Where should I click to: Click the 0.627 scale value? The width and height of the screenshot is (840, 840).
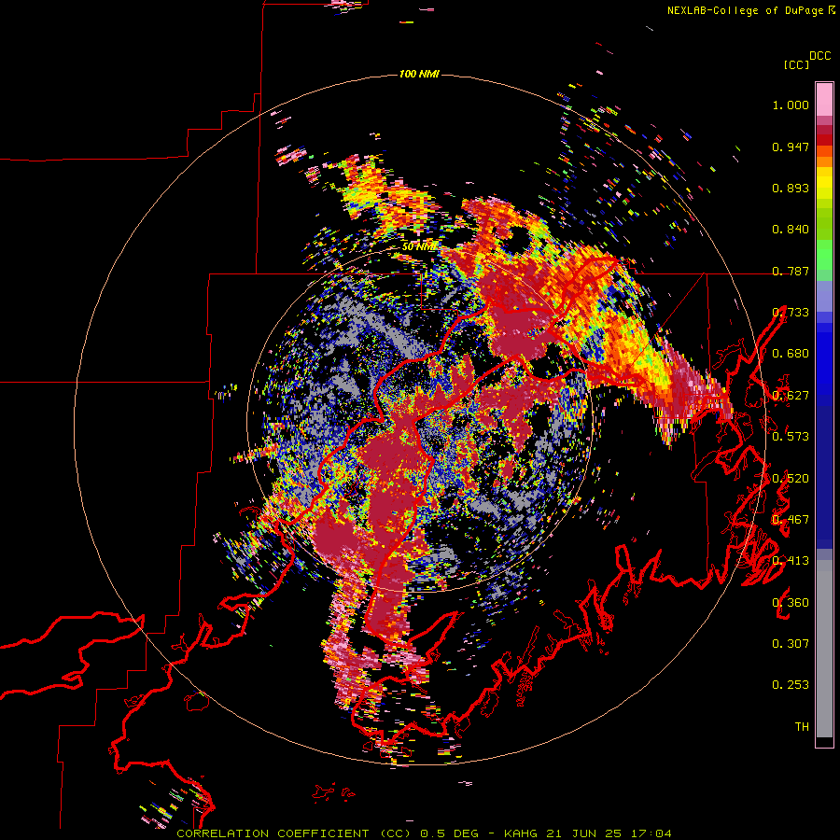(x=791, y=396)
